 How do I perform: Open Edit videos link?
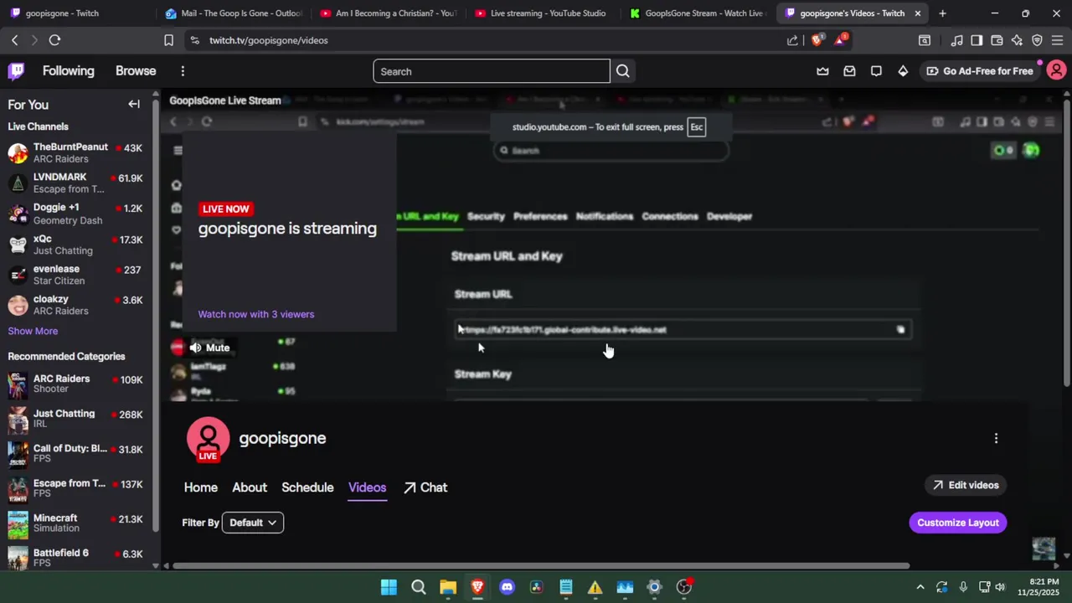point(966,485)
